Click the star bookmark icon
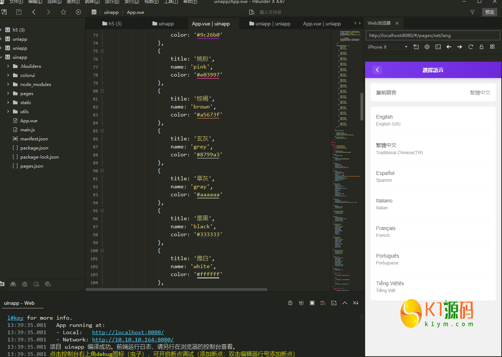The width and height of the screenshot is (502, 357). pos(64,12)
